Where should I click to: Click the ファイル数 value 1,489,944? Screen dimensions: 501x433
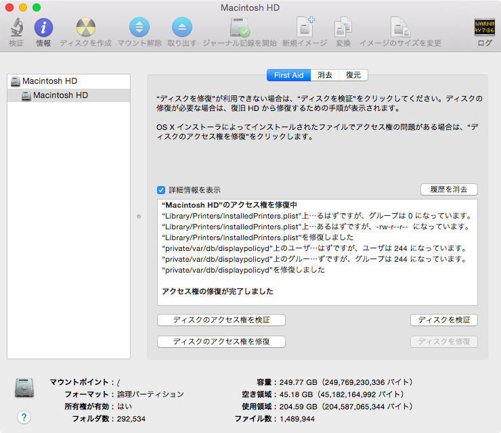(297, 419)
